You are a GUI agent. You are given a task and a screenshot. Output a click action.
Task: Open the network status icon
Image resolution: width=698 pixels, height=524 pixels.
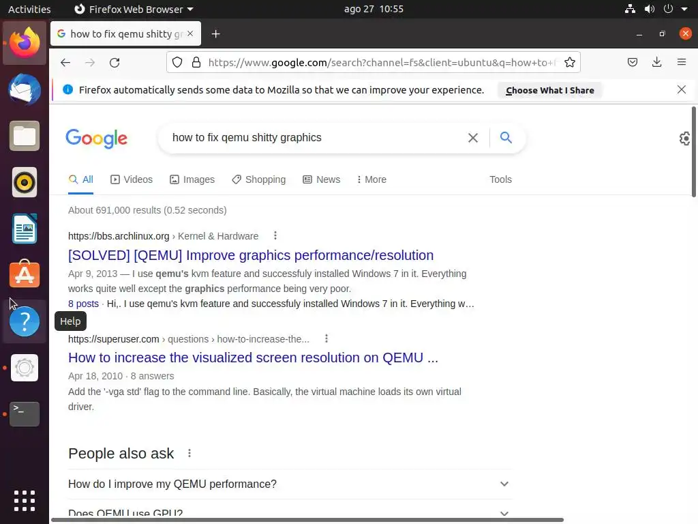(x=630, y=9)
